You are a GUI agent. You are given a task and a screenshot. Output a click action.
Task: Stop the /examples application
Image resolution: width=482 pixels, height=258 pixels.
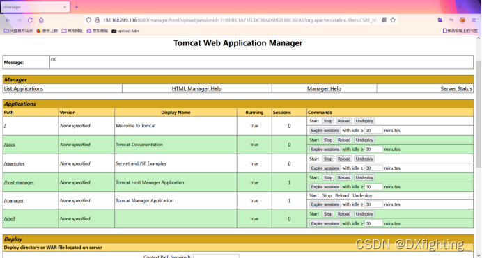[x=328, y=159]
